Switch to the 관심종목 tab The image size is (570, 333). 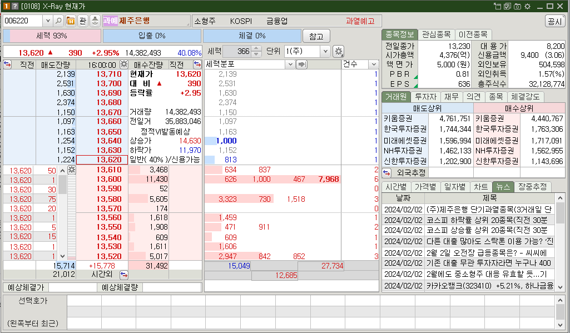[x=436, y=34]
